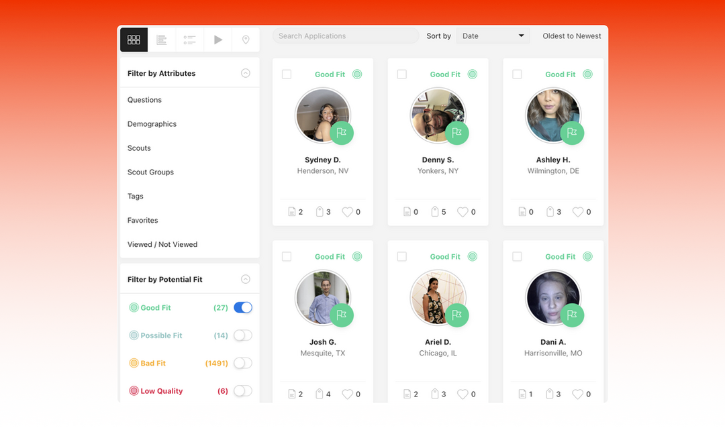Collapse the Filter by Attributes section
This screenshot has width=725, height=428.
(246, 72)
